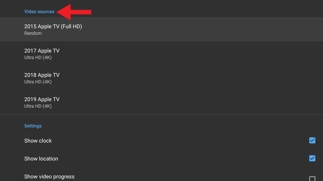Click "Ultra HD (4K)" beneath 2019 Apple TV
Viewport: 323px width, 181px height.
[x=38, y=106]
